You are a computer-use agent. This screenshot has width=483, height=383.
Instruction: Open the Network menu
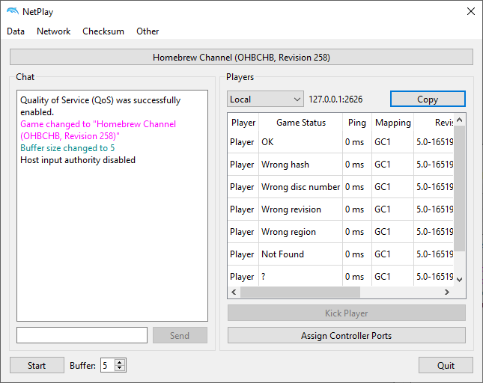pyautogui.click(x=54, y=31)
